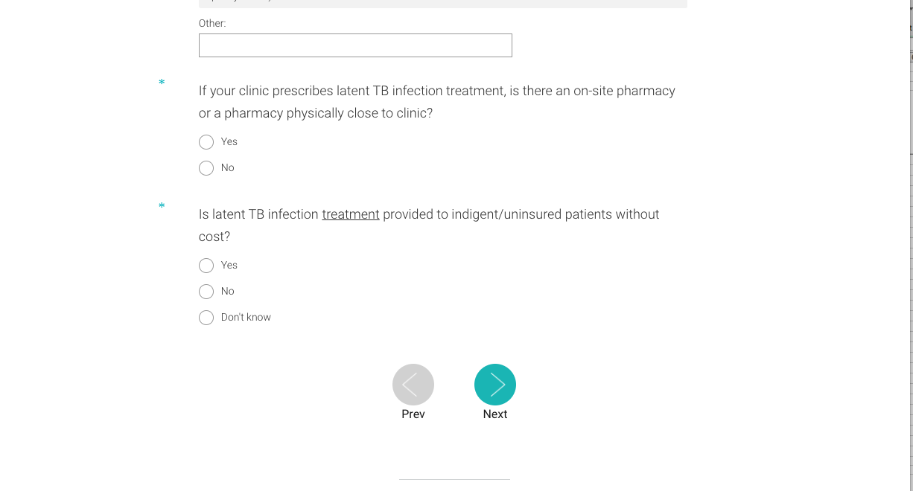
Task: Select No for on-site pharmacy question
Action: pyautogui.click(x=206, y=168)
